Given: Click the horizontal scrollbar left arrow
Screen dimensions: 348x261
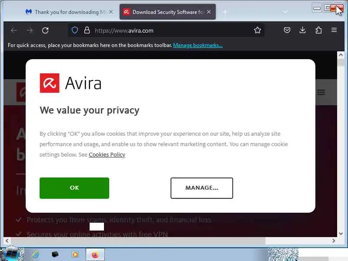Looking at the screenshot, I should click(7, 241).
